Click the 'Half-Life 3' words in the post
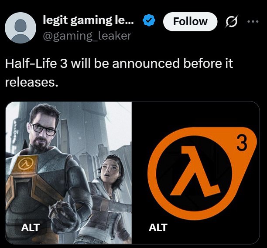 [36, 63]
